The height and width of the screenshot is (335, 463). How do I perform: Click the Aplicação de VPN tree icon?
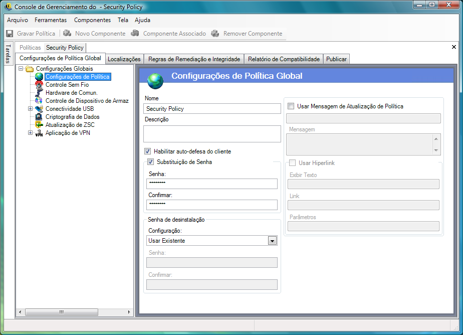pyautogui.click(x=39, y=133)
